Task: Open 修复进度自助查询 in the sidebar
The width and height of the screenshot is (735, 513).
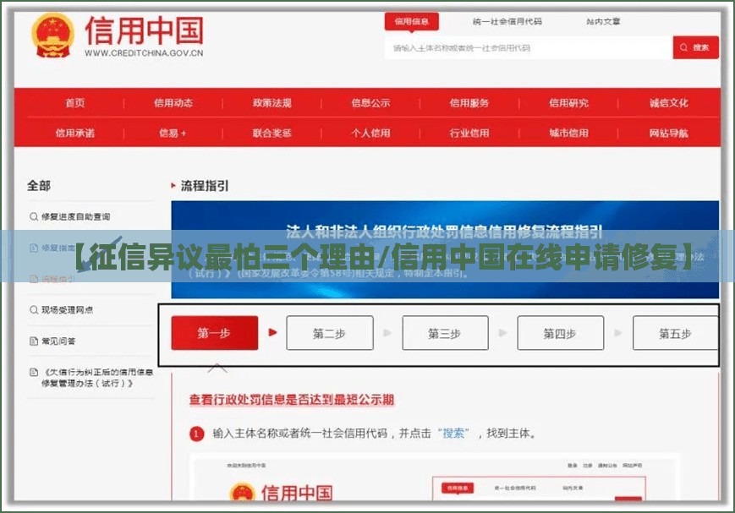Action: pyautogui.click(x=75, y=216)
